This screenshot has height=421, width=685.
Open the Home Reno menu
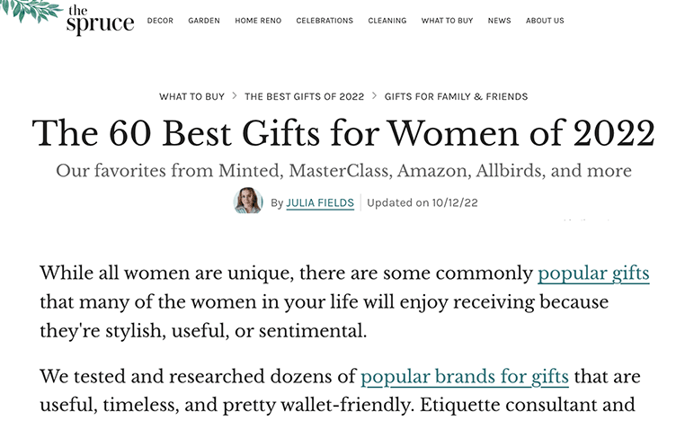tap(258, 21)
